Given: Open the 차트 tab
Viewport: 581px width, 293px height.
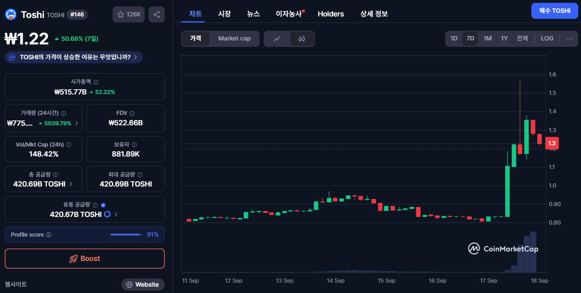Looking at the screenshot, I should [196, 14].
